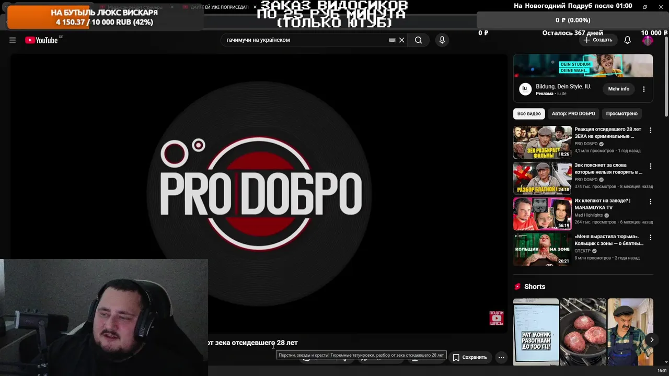Click the Mehr info ad button
The image size is (669, 376).
618,89
